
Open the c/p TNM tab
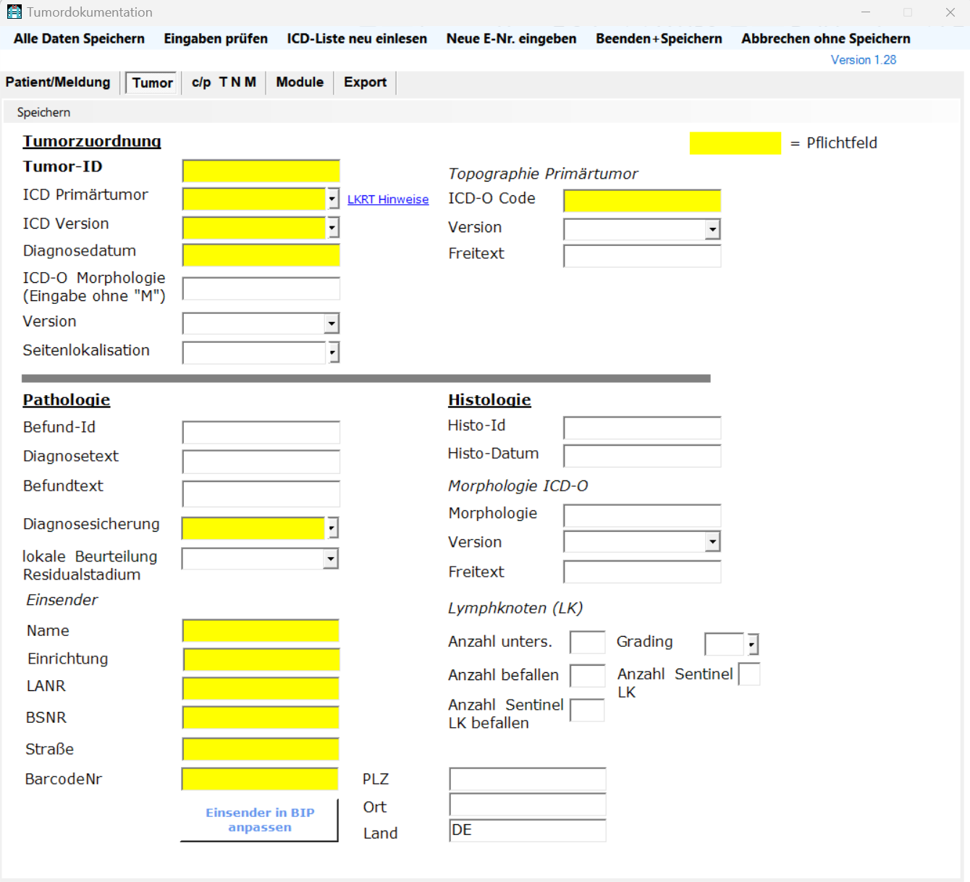[224, 82]
